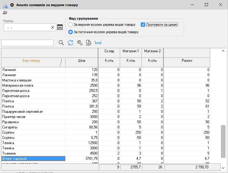
Task: Select За поточним вузлом дерева radio option
Action: point(71,32)
